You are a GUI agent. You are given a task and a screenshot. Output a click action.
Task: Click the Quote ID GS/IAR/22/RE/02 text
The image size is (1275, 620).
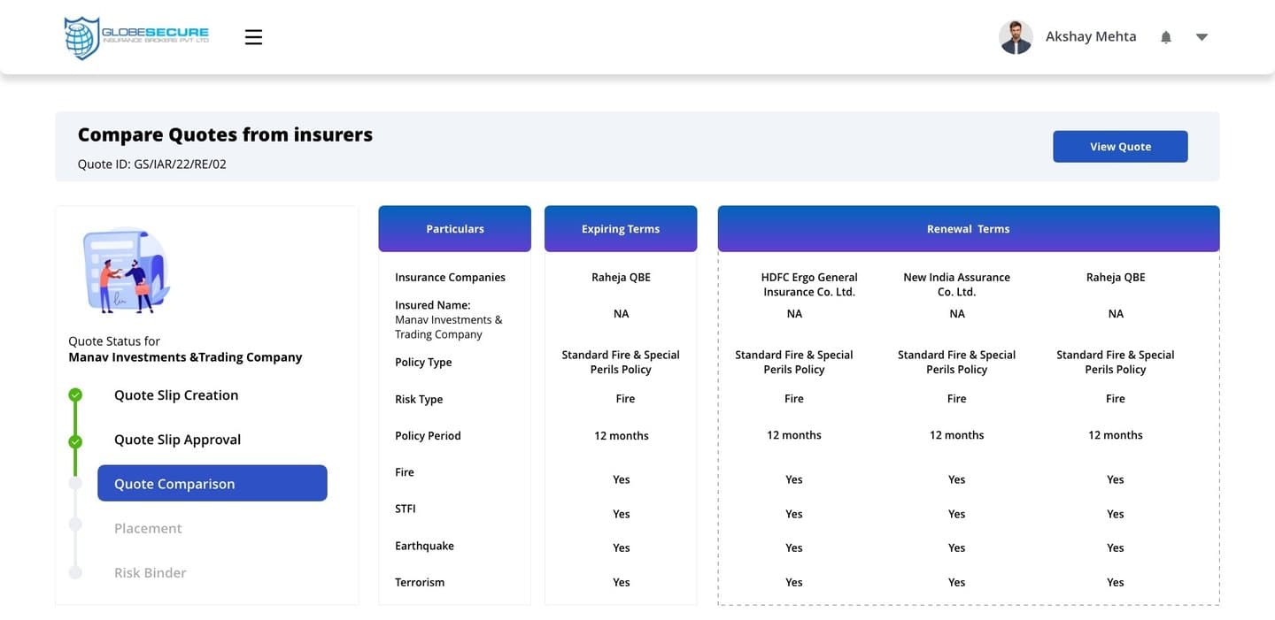[x=152, y=164]
